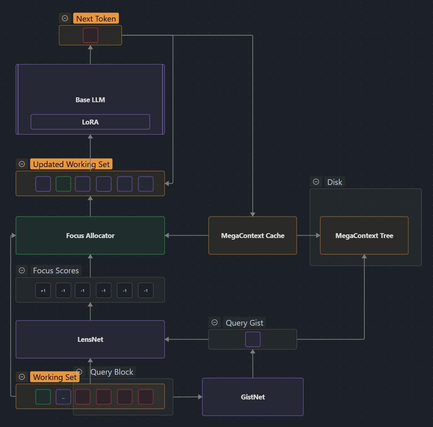Click the GistNet node
Image resolution: width=433 pixels, height=427 pixels.
click(x=252, y=397)
